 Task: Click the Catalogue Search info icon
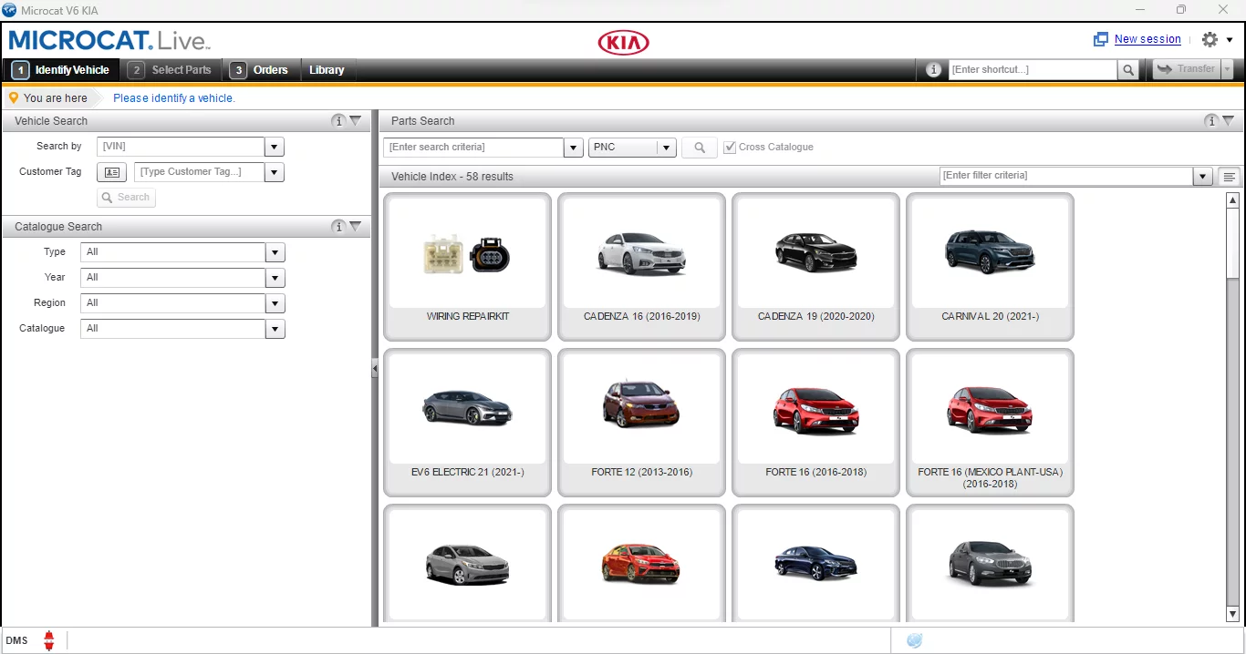coord(338,227)
